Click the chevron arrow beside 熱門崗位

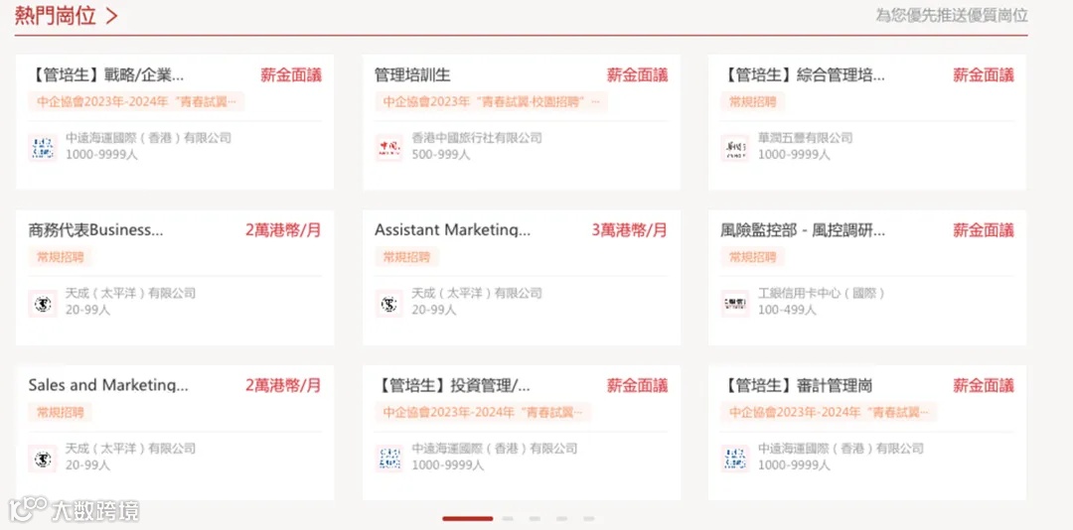[x=112, y=17]
